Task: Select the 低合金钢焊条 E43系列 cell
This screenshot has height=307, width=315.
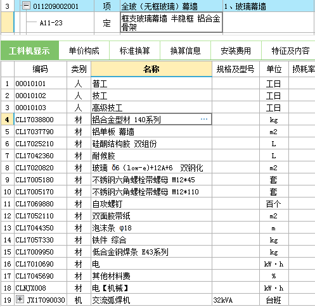Action: tap(151, 252)
